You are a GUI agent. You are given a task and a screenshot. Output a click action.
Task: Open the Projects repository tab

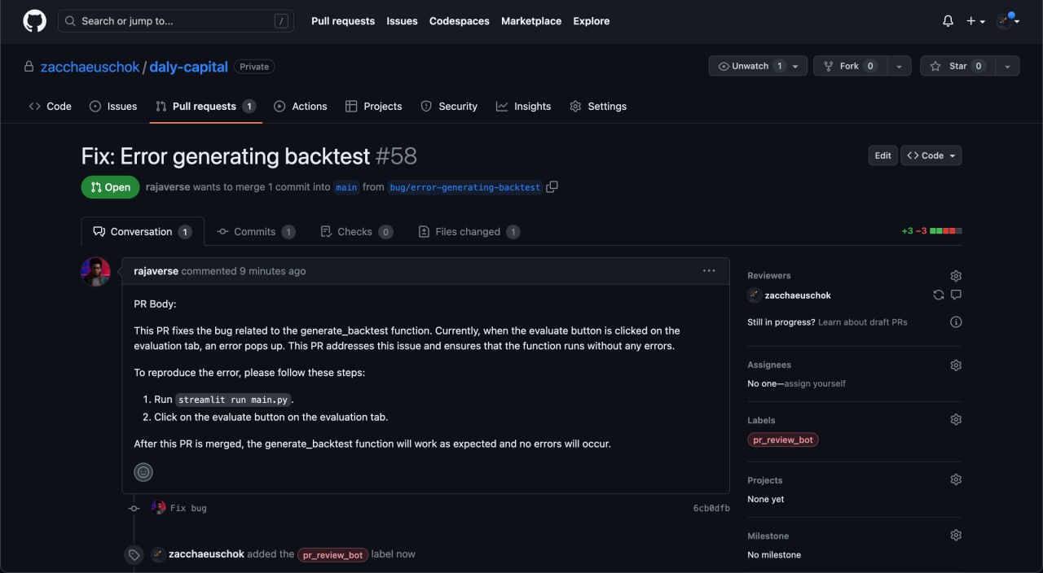(374, 107)
